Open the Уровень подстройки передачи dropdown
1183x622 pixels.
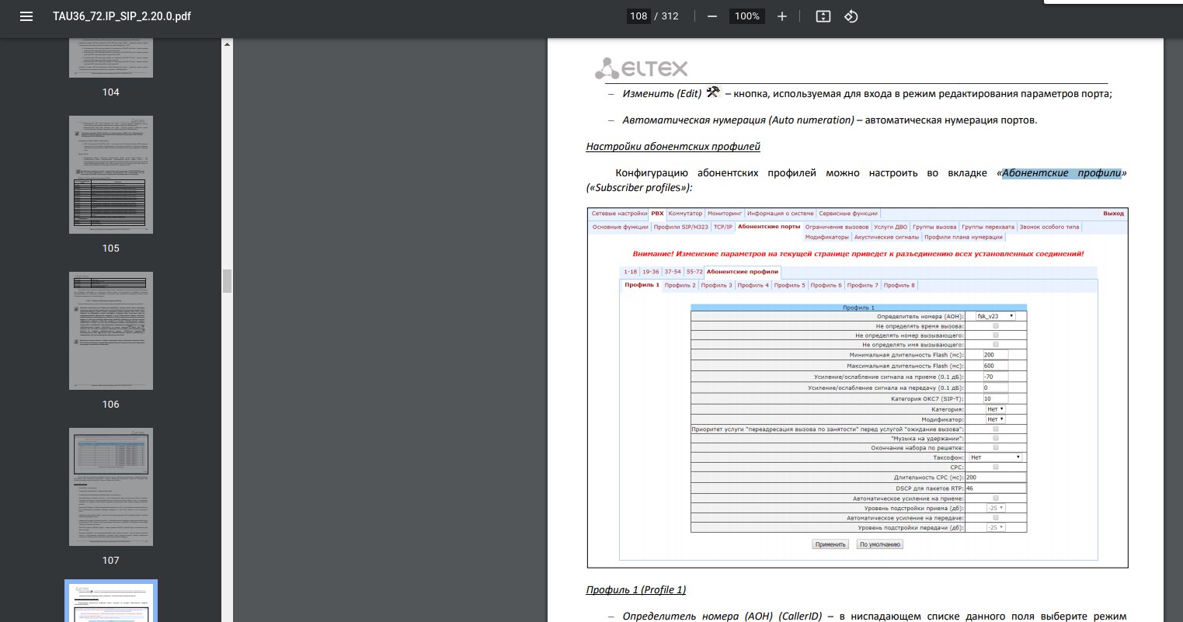click(995, 527)
